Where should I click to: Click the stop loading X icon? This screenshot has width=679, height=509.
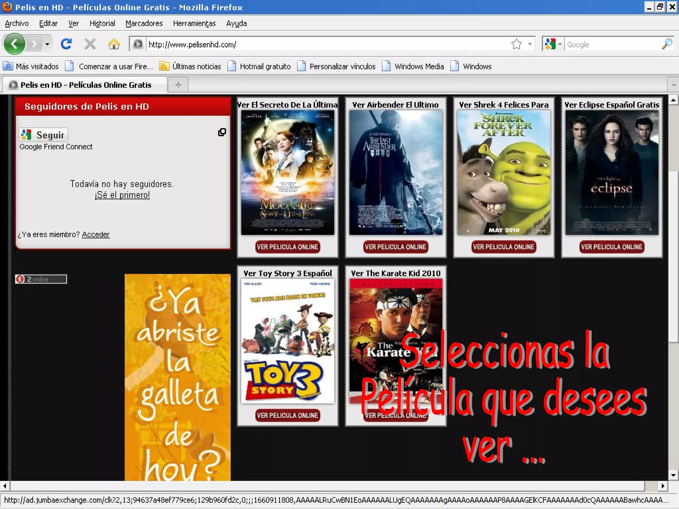tap(90, 44)
